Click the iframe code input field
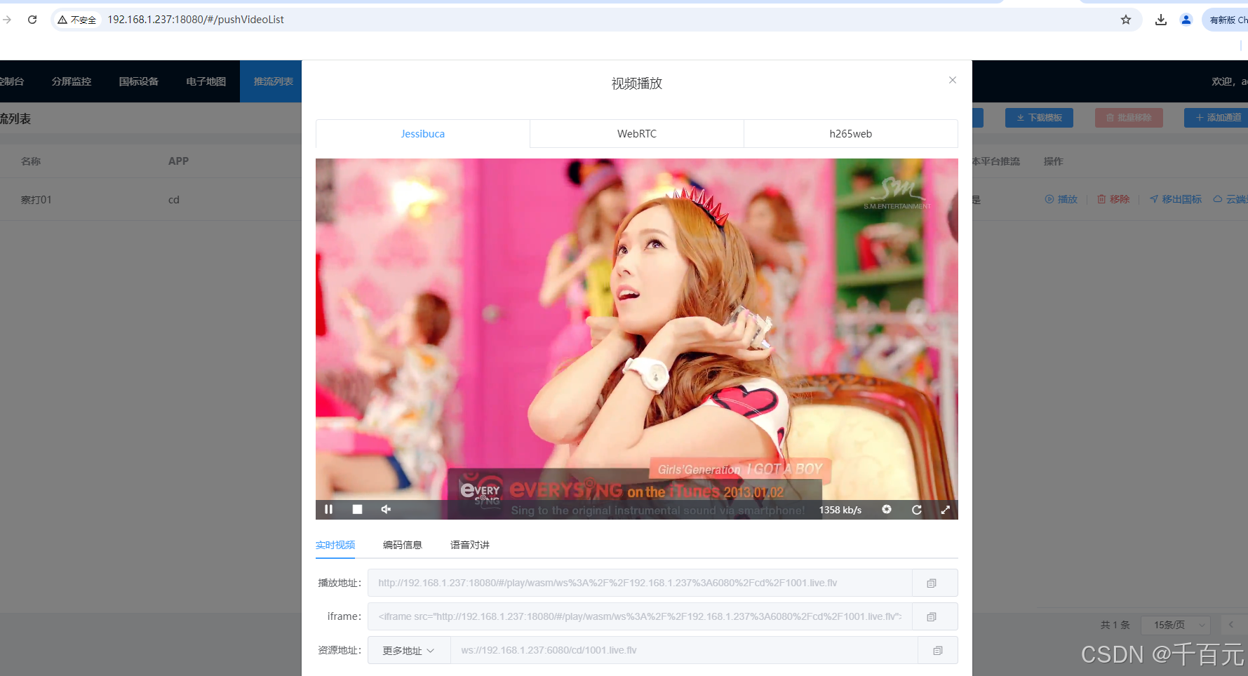Viewport: 1248px width, 676px height. [640, 616]
